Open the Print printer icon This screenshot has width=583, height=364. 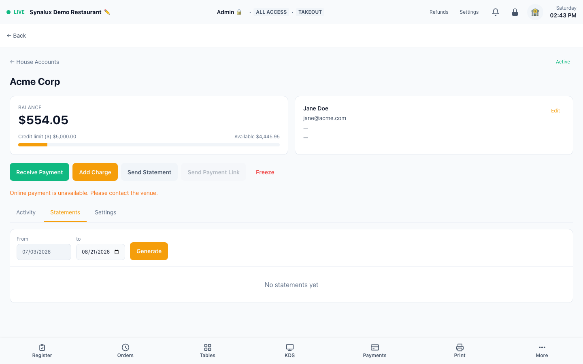point(460,347)
